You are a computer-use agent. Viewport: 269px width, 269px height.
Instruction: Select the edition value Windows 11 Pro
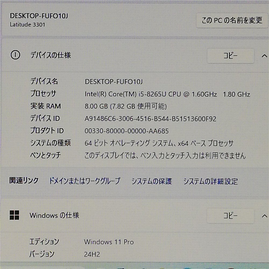pos(109,242)
